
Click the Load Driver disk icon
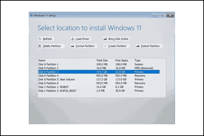pos(73,39)
